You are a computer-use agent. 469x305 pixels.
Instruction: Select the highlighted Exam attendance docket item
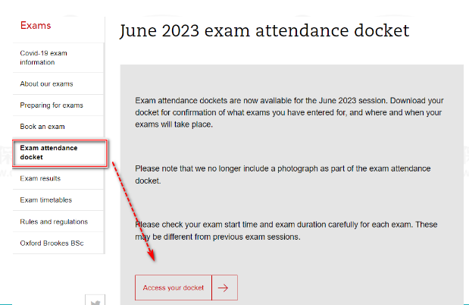pos(48,152)
